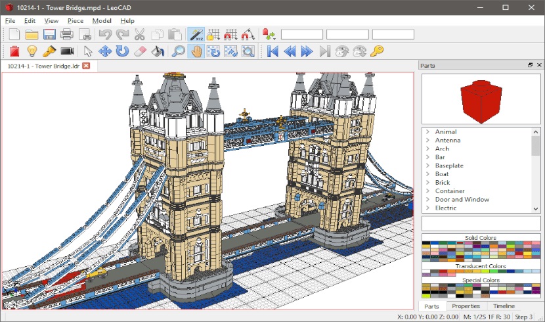
Task: Toggle the Pan hand tool
Action: click(x=196, y=51)
